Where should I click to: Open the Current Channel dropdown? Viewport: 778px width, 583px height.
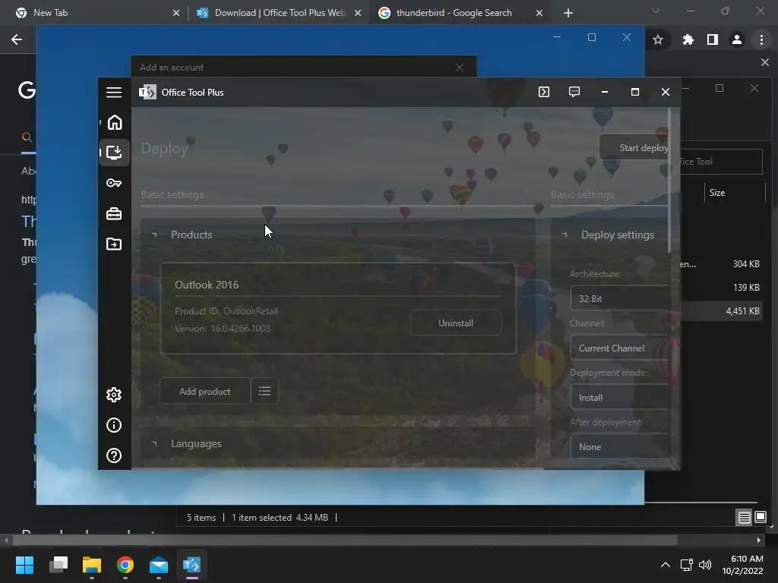(x=620, y=348)
